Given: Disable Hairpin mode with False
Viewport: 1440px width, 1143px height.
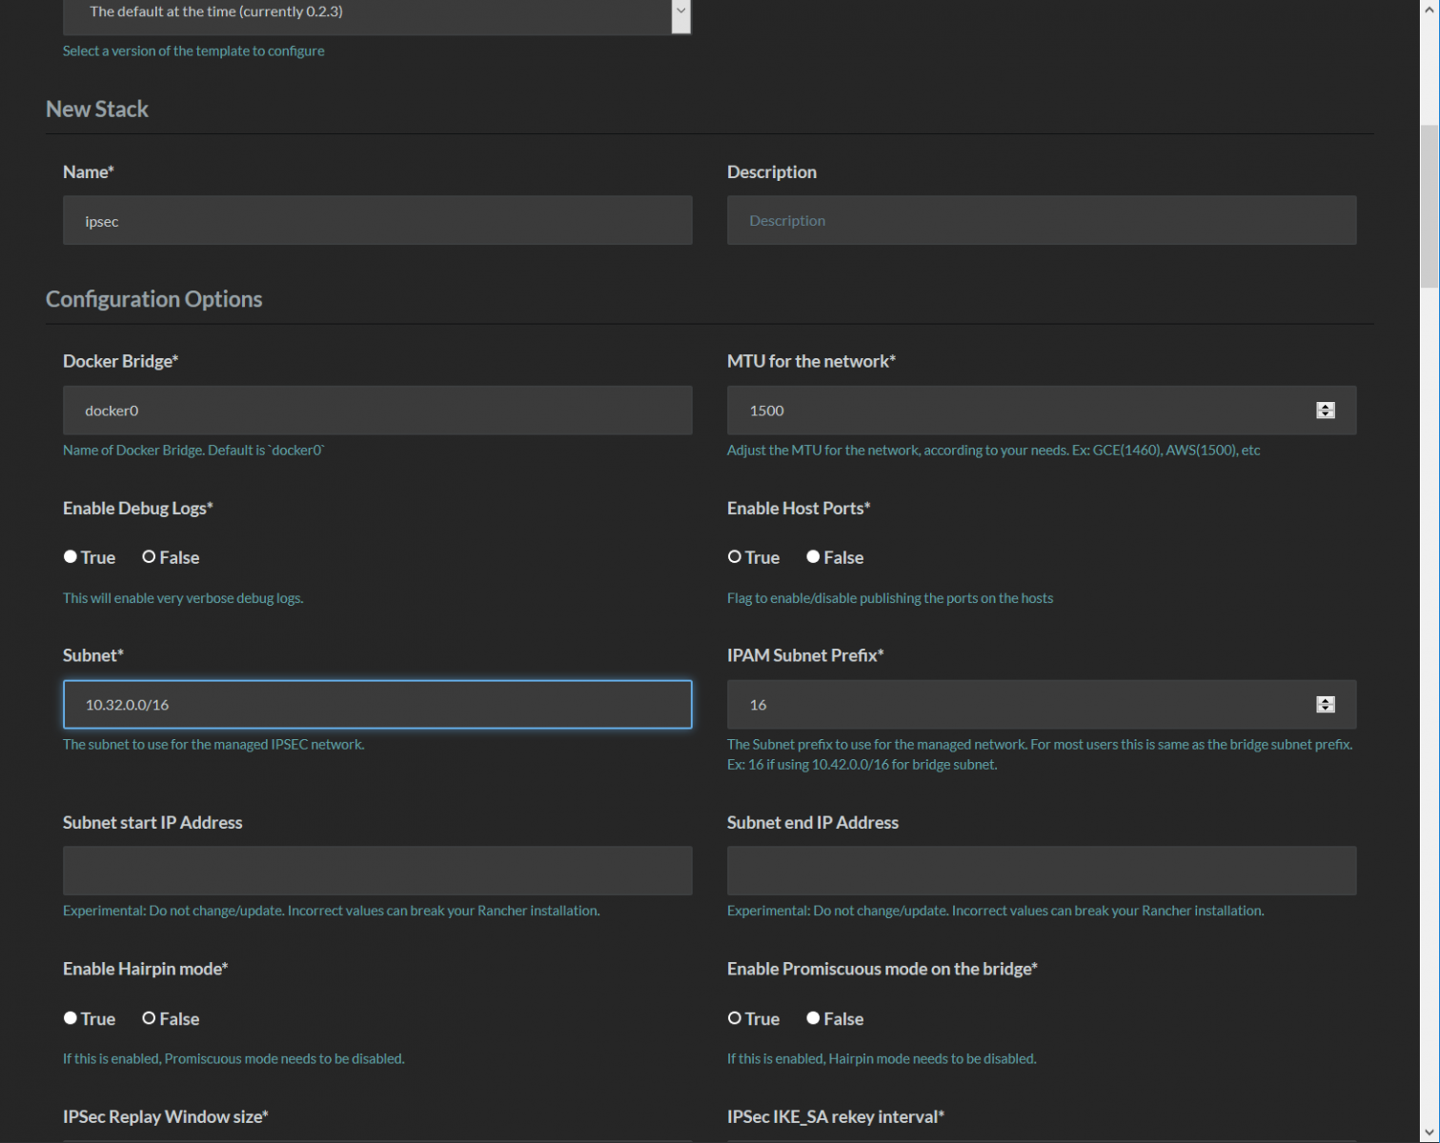Looking at the screenshot, I should click(150, 1018).
